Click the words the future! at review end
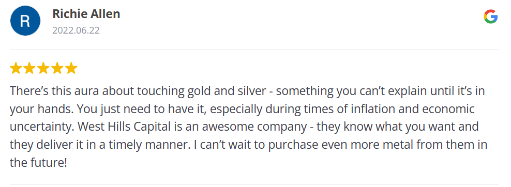The image size is (511, 187). point(38,162)
